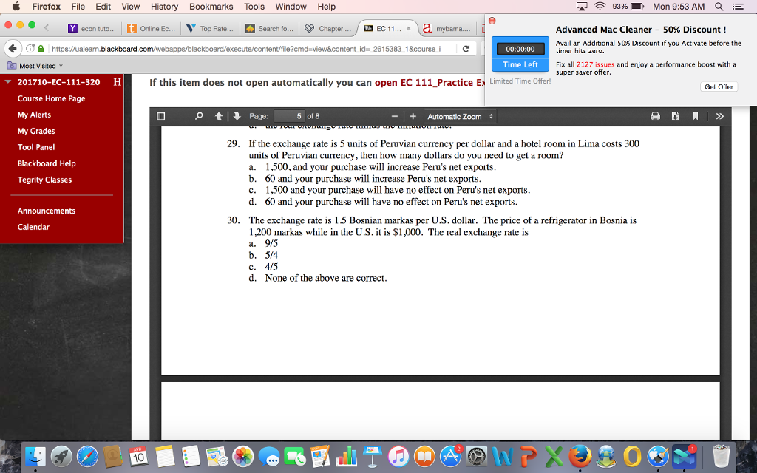Image resolution: width=757 pixels, height=473 pixels.
Task: Click the green padlock in address bar
Action: [41, 49]
